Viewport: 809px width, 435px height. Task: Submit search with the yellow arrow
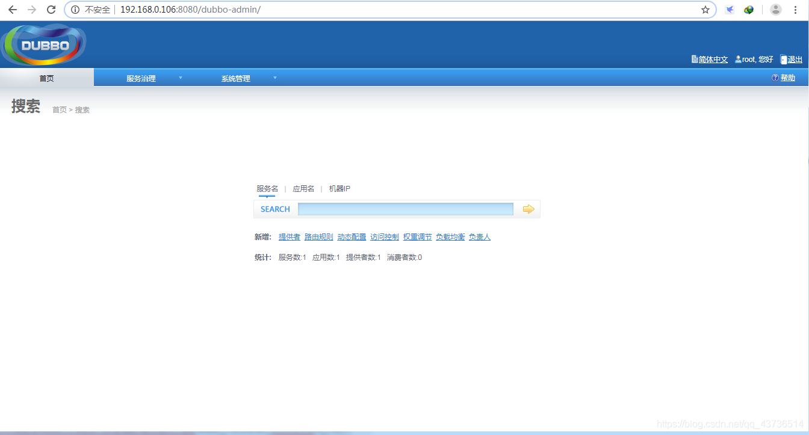pos(528,209)
